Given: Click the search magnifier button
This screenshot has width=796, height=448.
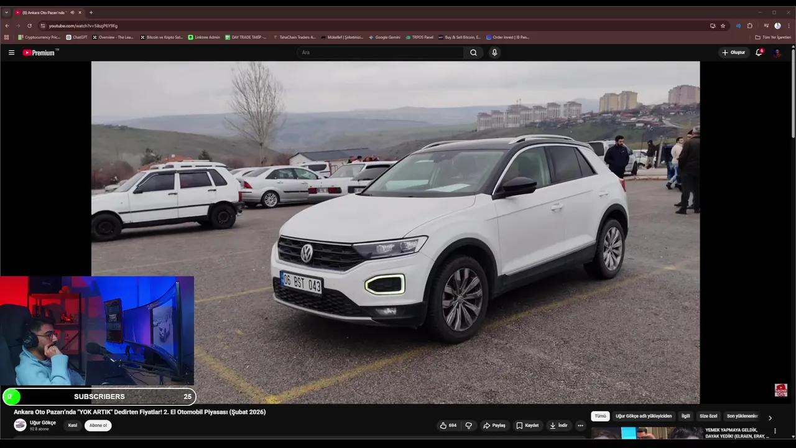Looking at the screenshot, I should tap(473, 53).
